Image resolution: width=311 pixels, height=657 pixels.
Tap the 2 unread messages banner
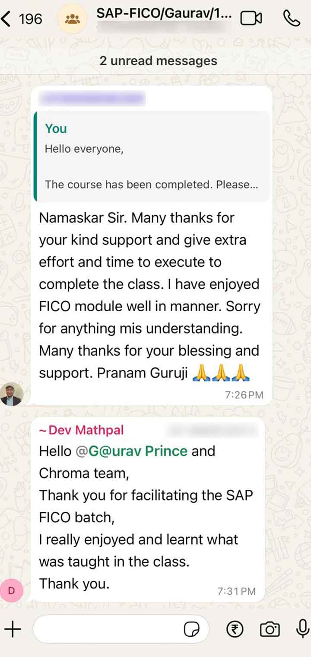pos(158,61)
